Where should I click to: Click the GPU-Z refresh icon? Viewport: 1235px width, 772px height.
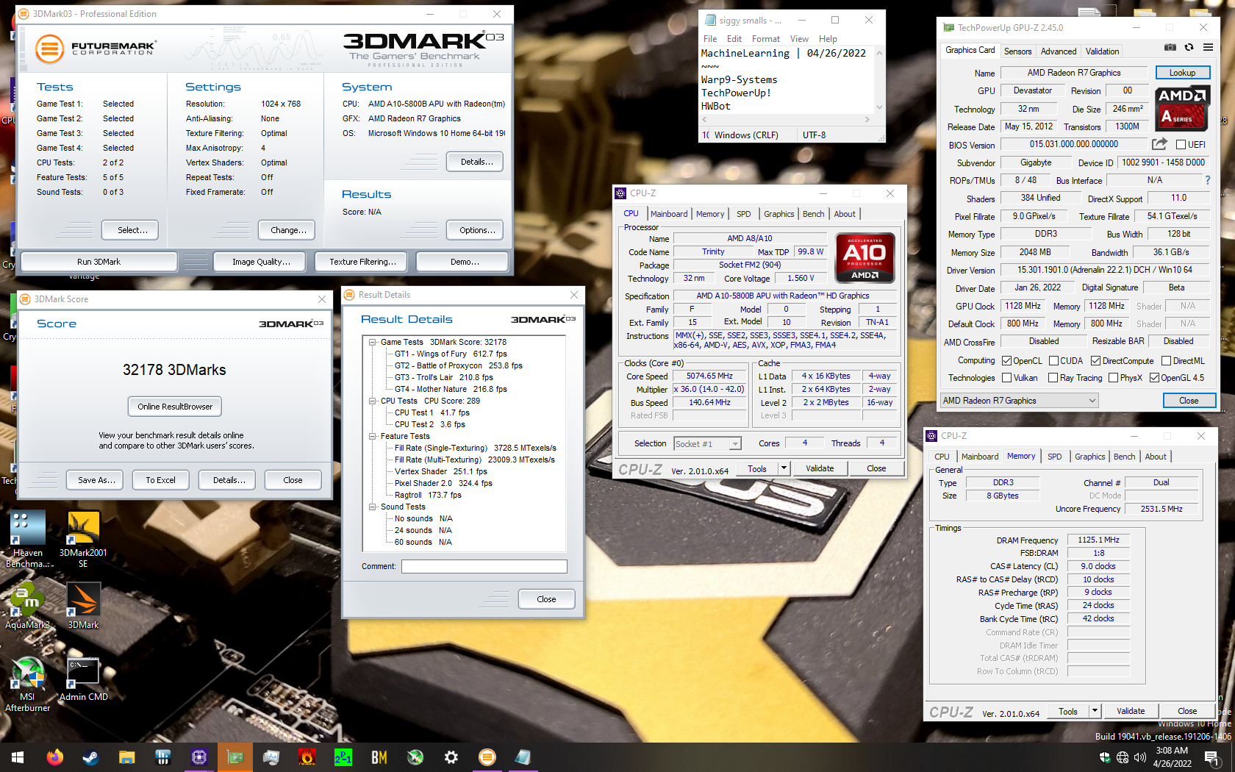(x=1189, y=47)
